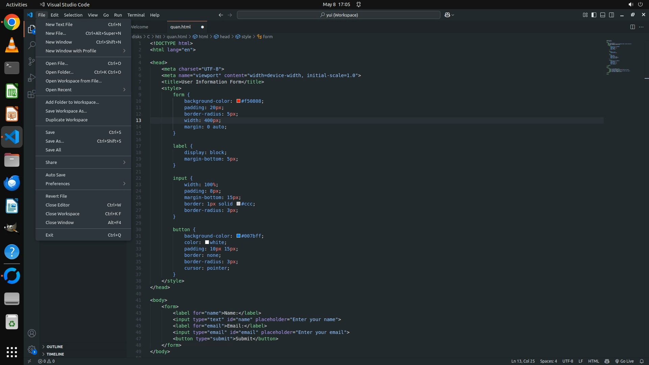Toggle Auto Save in File menu
Viewport: 649px width, 365px height.
(x=55, y=175)
